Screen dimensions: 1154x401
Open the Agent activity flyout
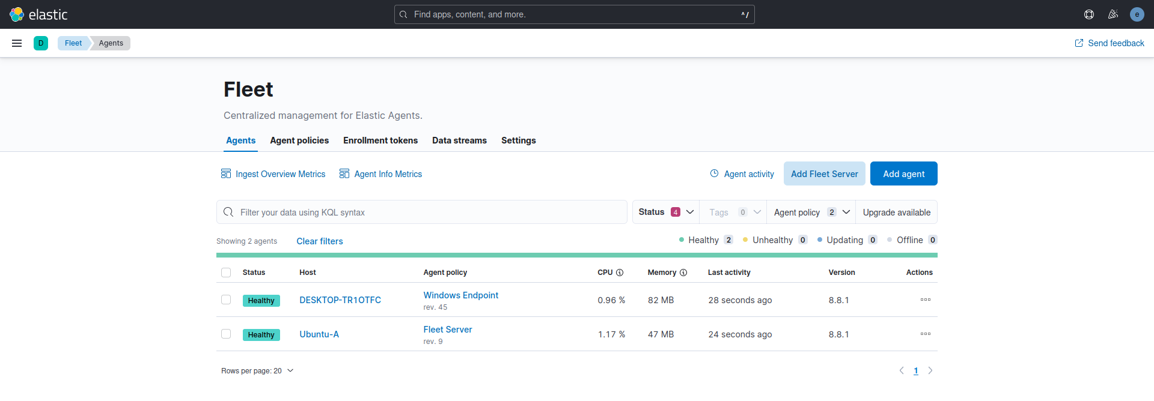click(742, 173)
